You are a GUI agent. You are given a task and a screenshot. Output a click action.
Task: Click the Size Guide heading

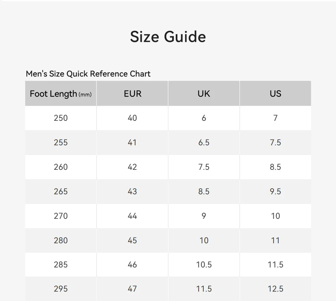[168, 37]
